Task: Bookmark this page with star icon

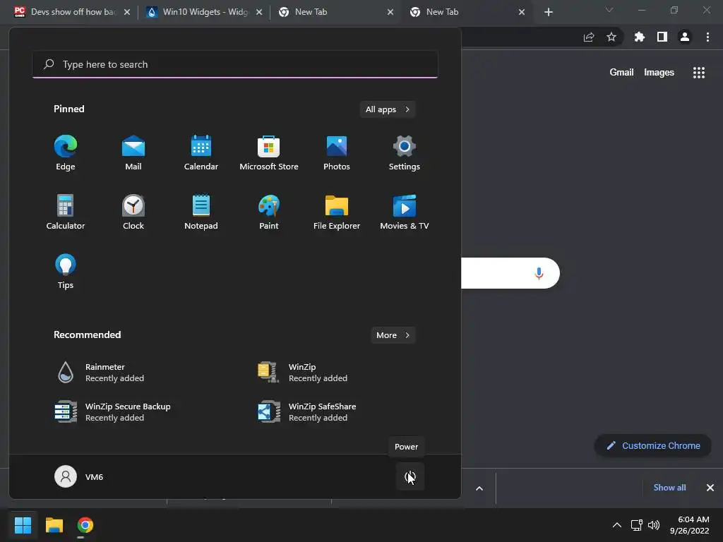Action: tap(611, 37)
